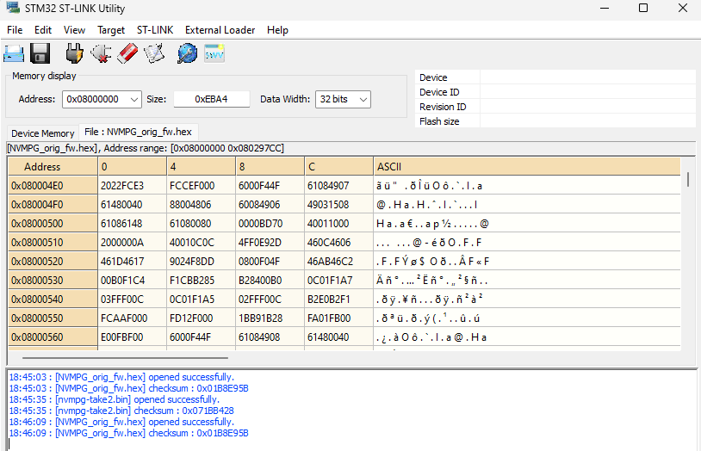Click the Revision ID value field
Screen dimensions: 701x451
coord(587,107)
